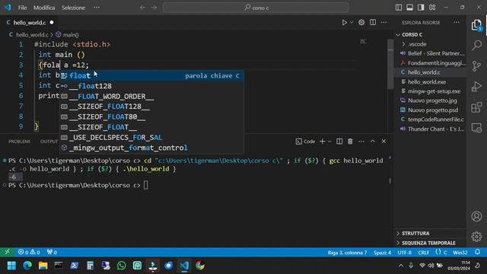Toggle primary side bar layout
487x274 pixels.
399,8
